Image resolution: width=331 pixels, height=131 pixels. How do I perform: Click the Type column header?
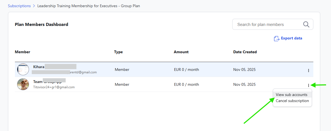[118, 52]
